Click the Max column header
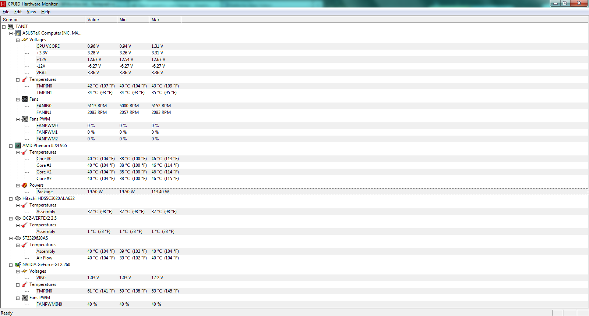This screenshot has width=589, height=316. point(165,19)
